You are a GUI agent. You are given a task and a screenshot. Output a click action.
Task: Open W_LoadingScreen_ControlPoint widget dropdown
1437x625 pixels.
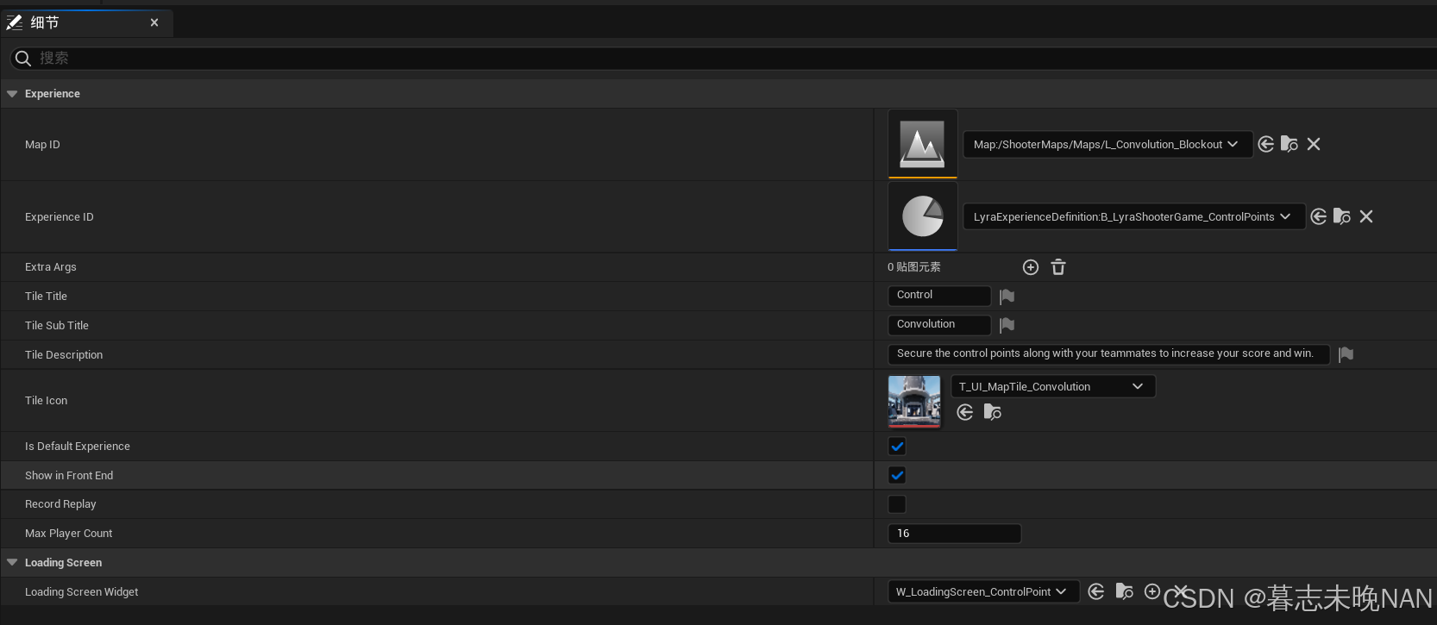click(x=983, y=591)
